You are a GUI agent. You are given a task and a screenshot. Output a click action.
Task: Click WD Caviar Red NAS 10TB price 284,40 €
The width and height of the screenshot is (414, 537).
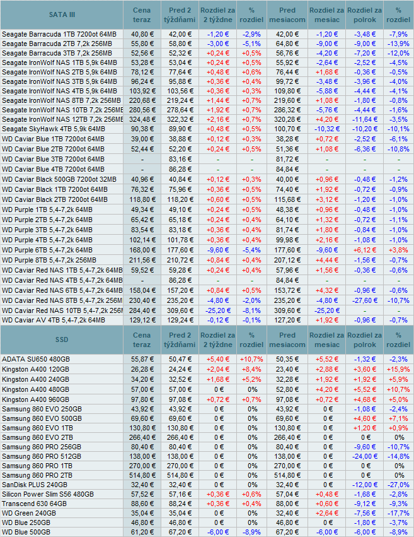[x=142, y=311]
